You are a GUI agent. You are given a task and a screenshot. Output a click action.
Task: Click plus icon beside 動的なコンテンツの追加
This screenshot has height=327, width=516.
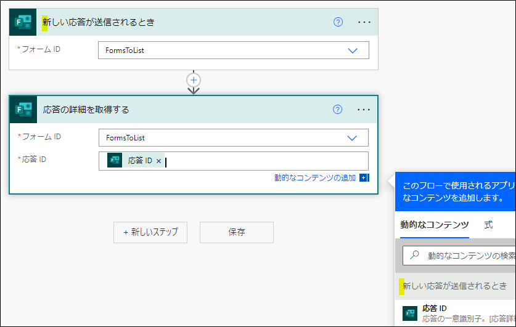pos(364,178)
